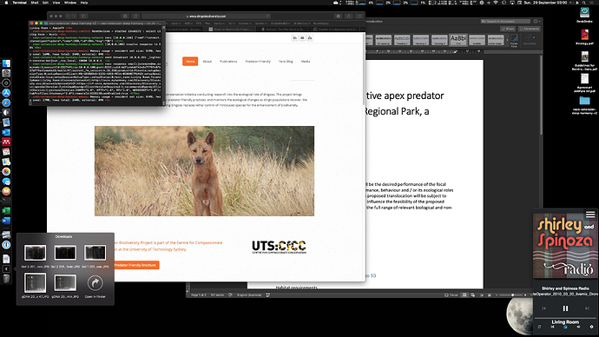Launch the App Store from the Dock
Image resolution: width=599 pixels, height=337 pixels.
pyautogui.click(x=6, y=93)
